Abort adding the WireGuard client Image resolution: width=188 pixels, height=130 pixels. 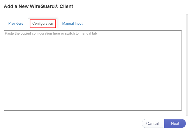(x=152, y=124)
